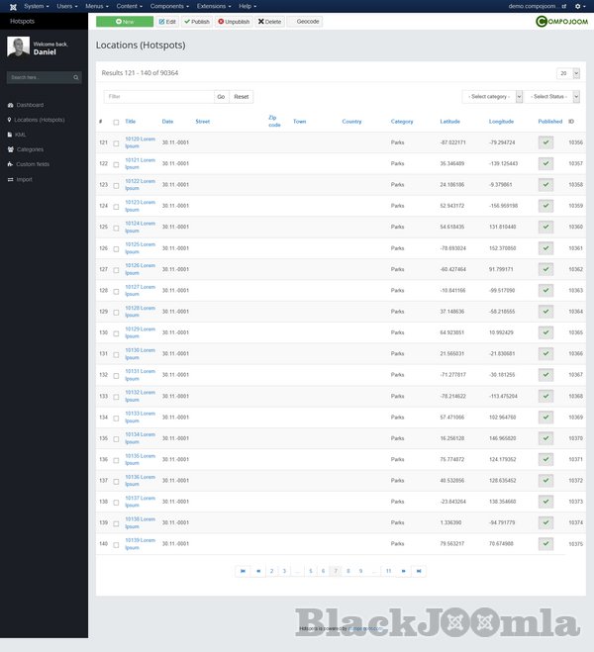Screen dimensions: 594x652
Task: Go to the first page using pagination icon
Action: [x=244, y=571]
